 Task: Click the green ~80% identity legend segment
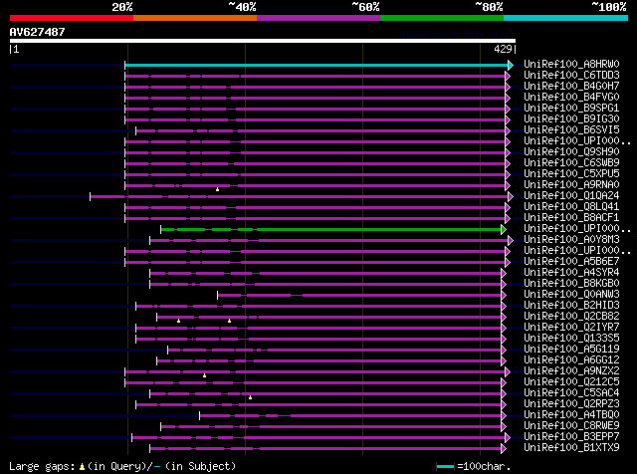[442, 18]
